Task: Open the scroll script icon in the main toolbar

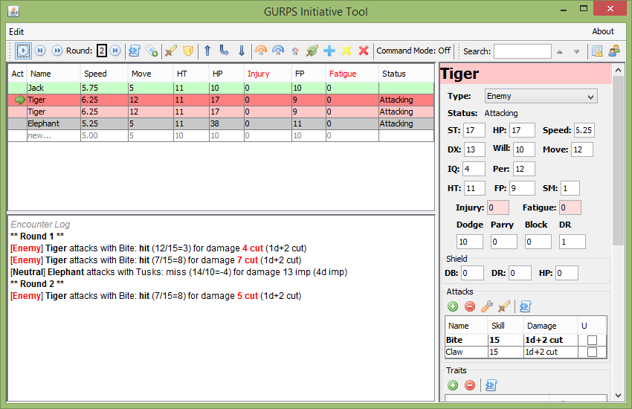Action: [x=135, y=51]
